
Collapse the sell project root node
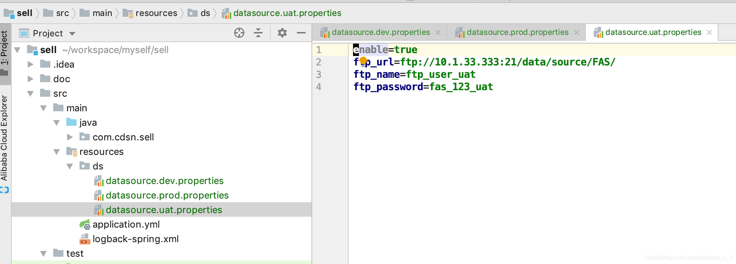pos(17,50)
